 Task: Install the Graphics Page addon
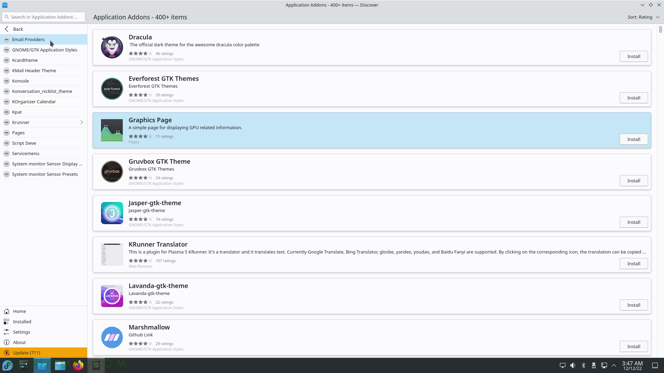tap(634, 139)
